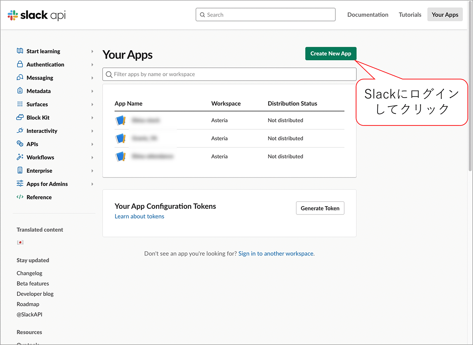Expand the Surfaces section arrow
The width and height of the screenshot is (473, 345).
(x=92, y=104)
